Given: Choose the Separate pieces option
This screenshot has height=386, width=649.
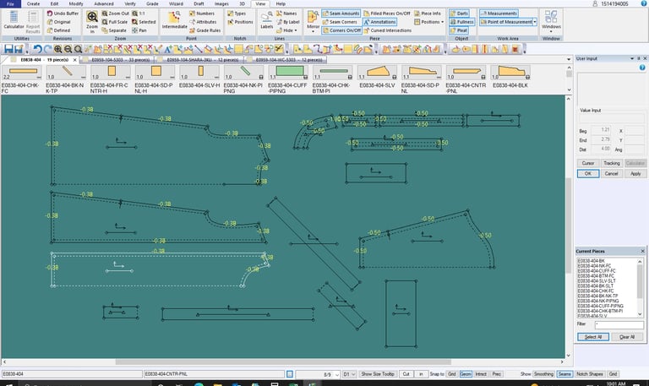Looking at the screenshot, I should pos(114,30).
